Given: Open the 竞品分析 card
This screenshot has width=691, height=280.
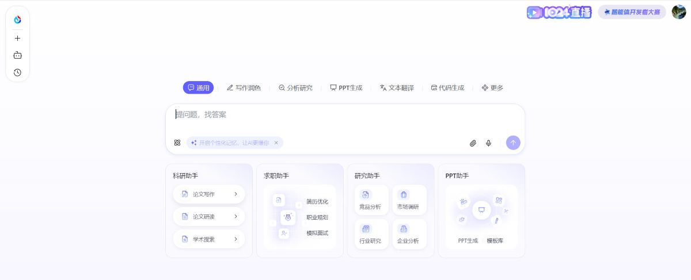Looking at the screenshot, I should coord(370,200).
